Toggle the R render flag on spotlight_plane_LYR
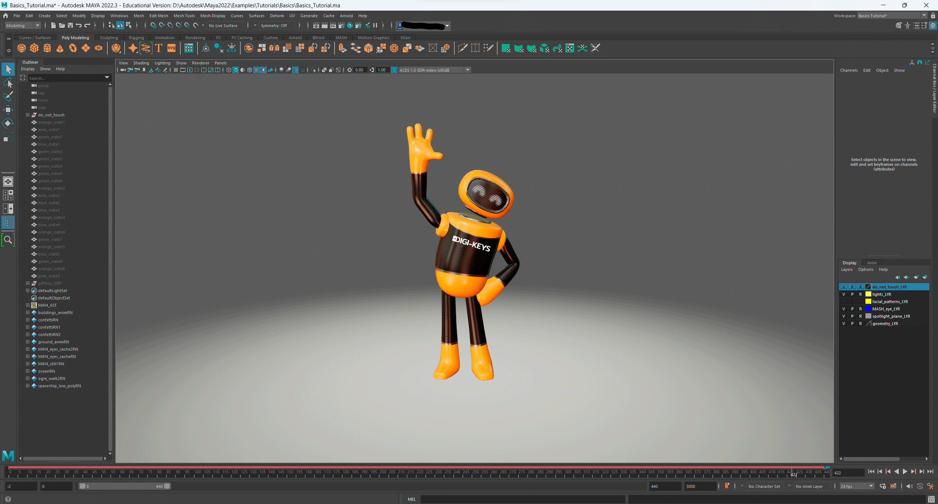The height and width of the screenshot is (504, 938). click(861, 316)
